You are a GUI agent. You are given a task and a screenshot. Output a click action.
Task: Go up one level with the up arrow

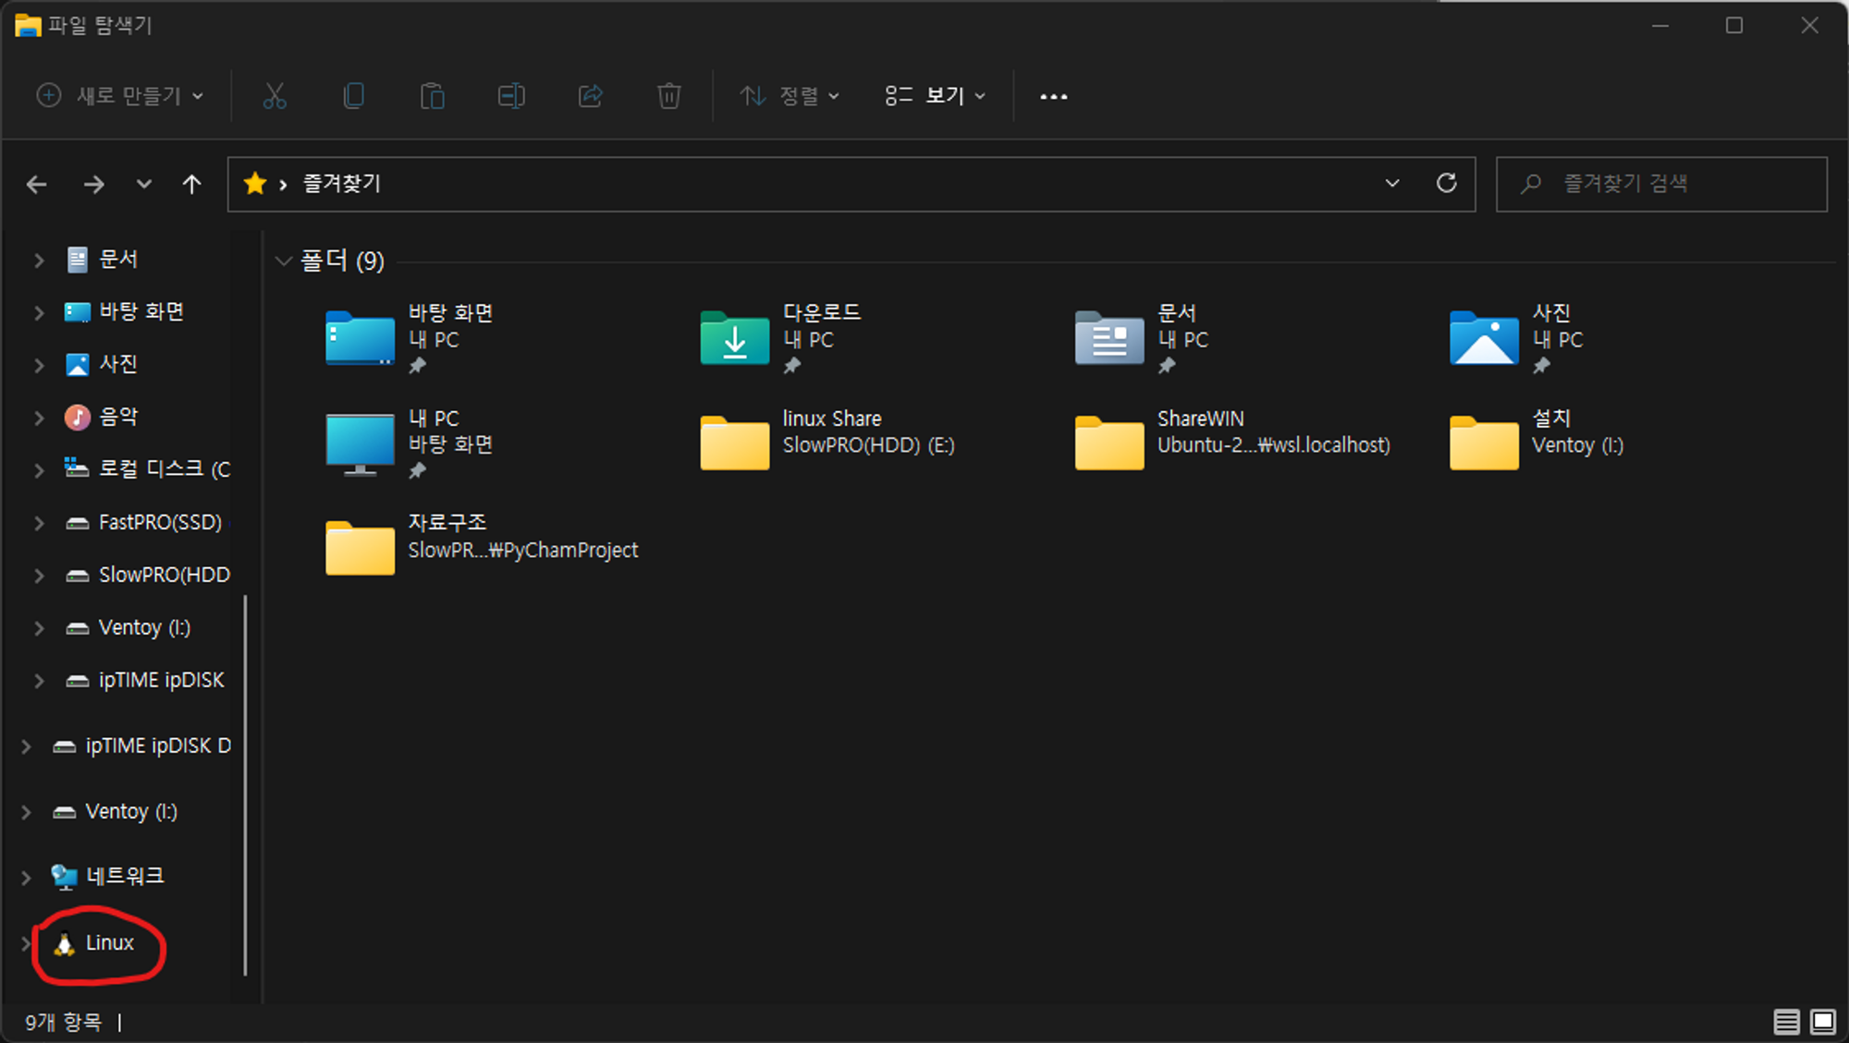(191, 185)
